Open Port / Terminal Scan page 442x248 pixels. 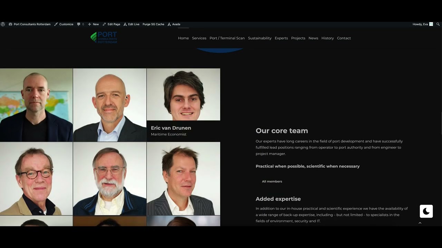(227, 38)
